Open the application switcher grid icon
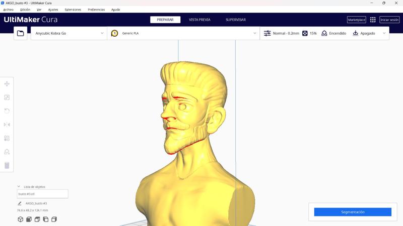The image size is (403, 226). click(373, 20)
